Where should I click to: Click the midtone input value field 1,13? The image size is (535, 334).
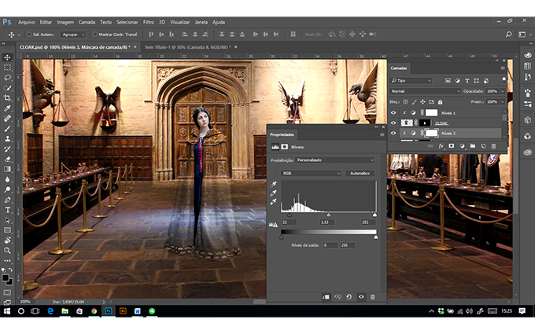click(x=328, y=222)
